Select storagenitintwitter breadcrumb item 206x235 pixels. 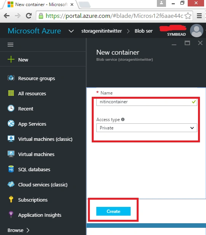click(102, 31)
